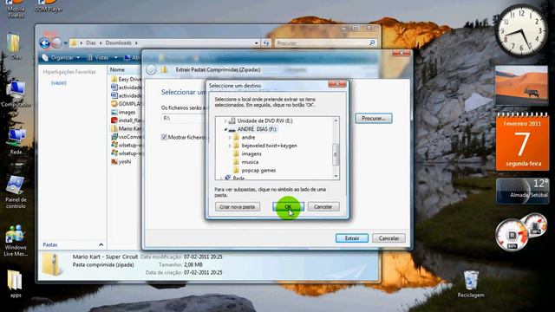This screenshot has width=555, height=312.
Task: Click the wizard back arrow button
Action: tap(151, 69)
